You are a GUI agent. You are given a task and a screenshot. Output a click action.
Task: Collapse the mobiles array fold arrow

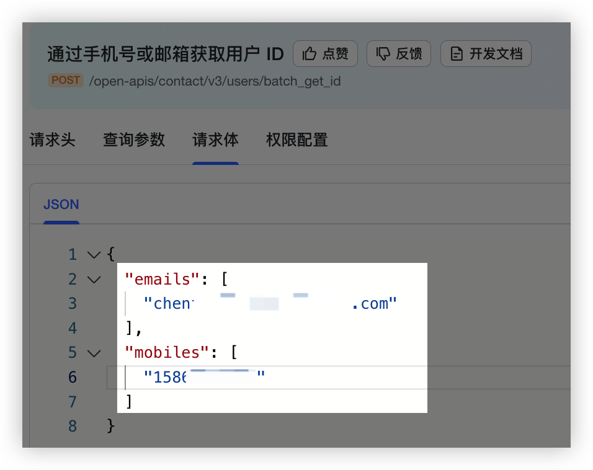pyautogui.click(x=94, y=353)
